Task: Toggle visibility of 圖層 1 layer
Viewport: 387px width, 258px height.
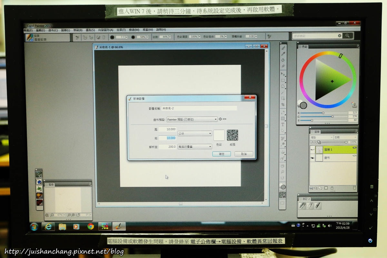Action: pyautogui.click(x=312, y=150)
